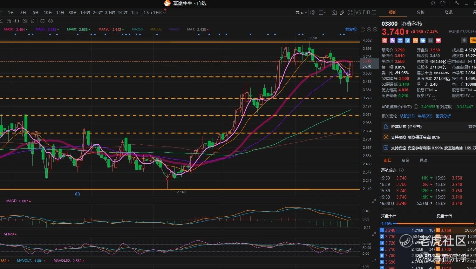Screen dimensions: 476x269
Task: Toggle the MA120 indicator line
Action: pyautogui.click(x=111, y=30)
